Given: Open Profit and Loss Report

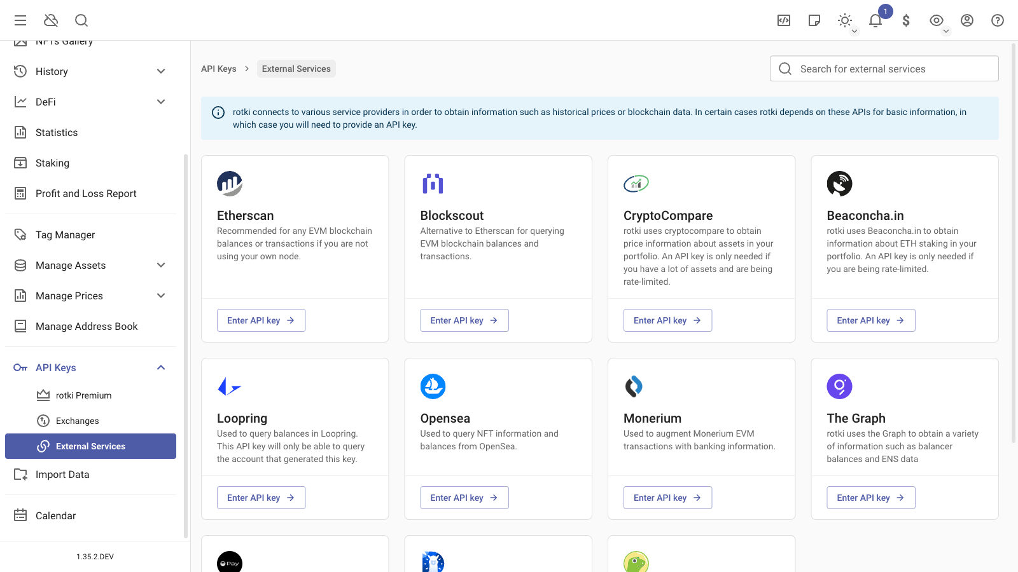Looking at the screenshot, I should click(90, 193).
